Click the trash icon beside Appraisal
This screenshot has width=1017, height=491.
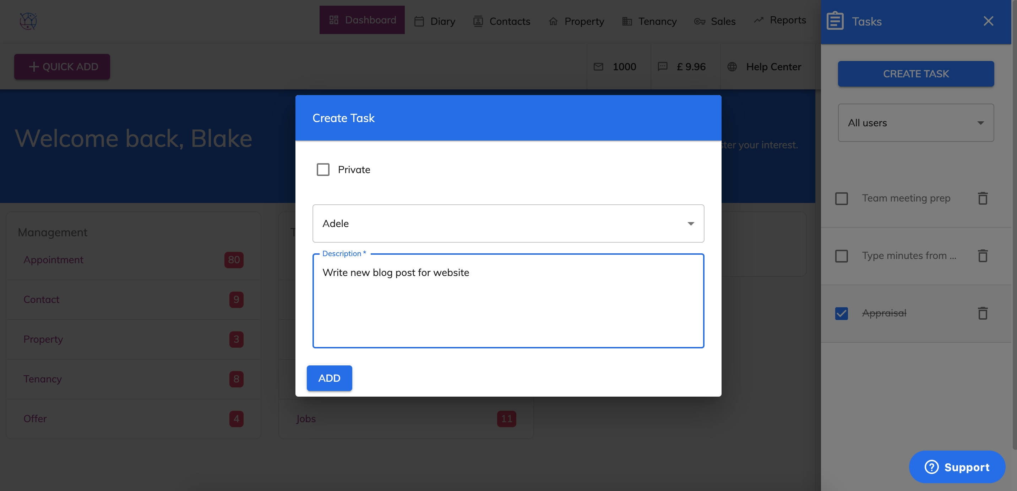coord(983,313)
